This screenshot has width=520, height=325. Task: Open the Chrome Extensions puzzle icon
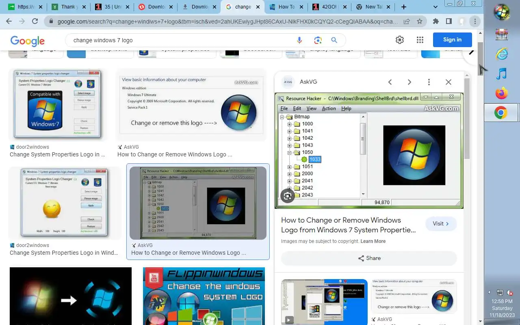point(436,21)
